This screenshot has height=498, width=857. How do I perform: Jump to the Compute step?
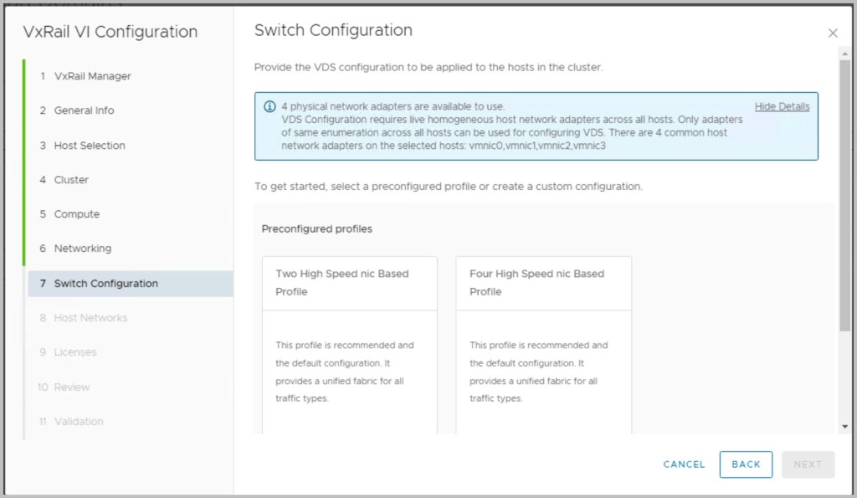[x=76, y=214]
